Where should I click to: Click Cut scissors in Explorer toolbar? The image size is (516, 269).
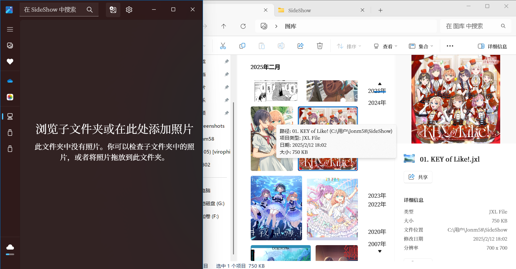coord(223,46)
